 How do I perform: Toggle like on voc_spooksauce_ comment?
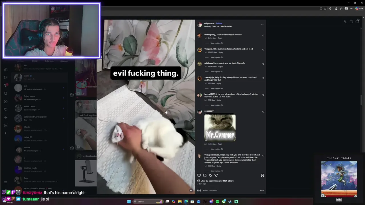point(263,156)
